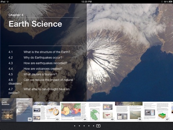
Task: Tap the Bluetooth status icon
Action: 162,1
